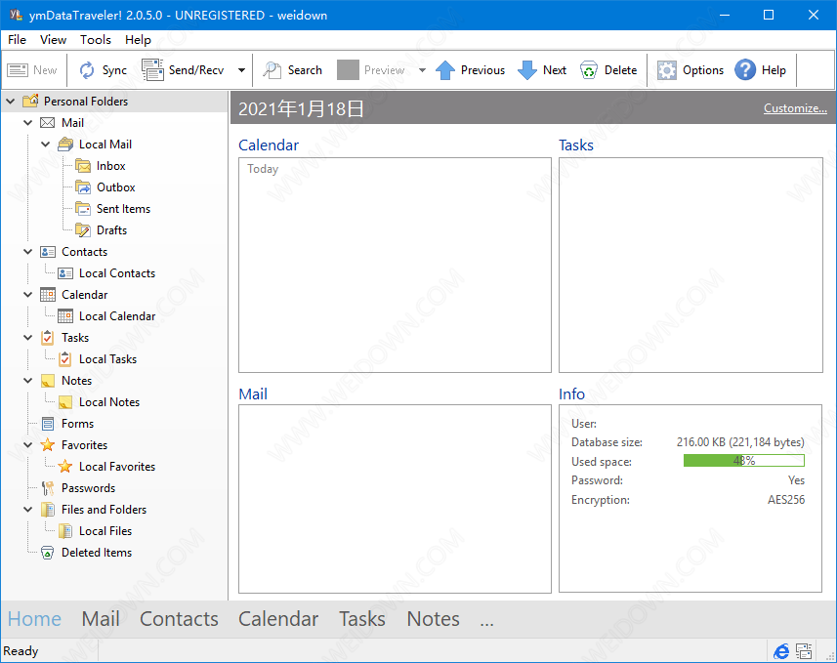The height and width of the screenshot is (663, 837).
Task: Select the Local Files folder icon
Action: [x=65, y=531]
